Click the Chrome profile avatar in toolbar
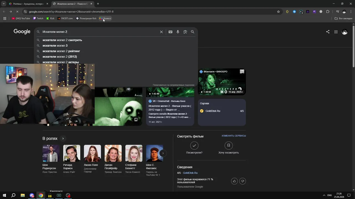The image size is (355, 199). pyautogui.click(x=344, y=12)
